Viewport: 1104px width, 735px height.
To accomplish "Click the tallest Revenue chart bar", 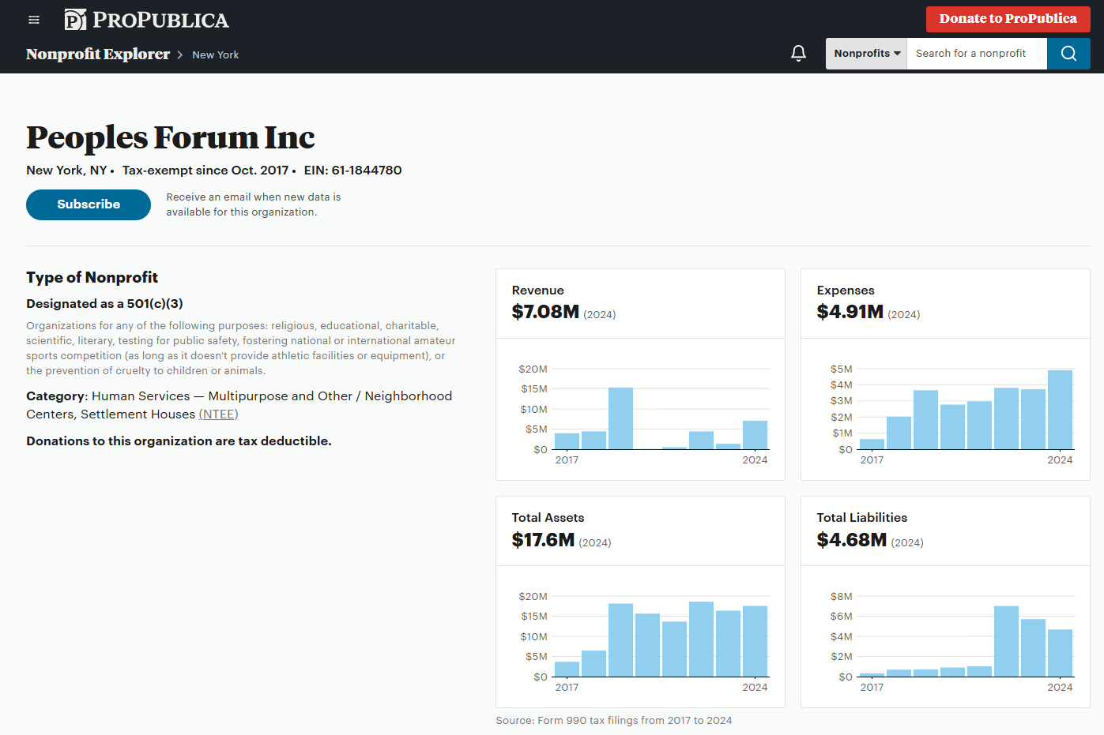I will [620, 418].
